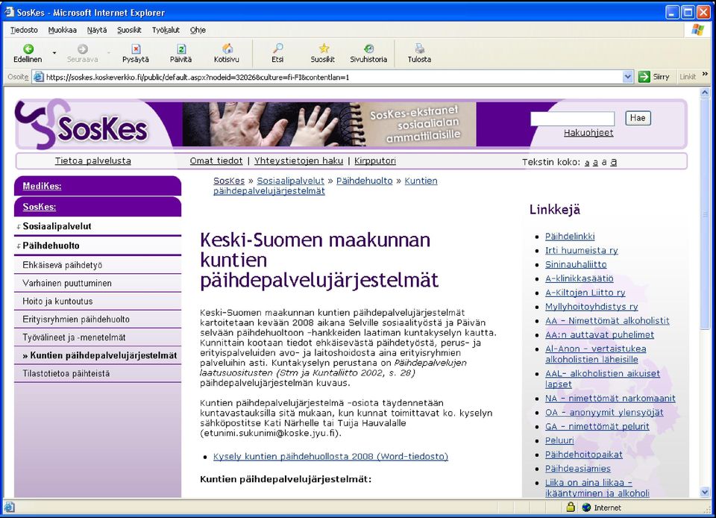
Task: Open the Hakuohjeet link
Action: (588, 133)
